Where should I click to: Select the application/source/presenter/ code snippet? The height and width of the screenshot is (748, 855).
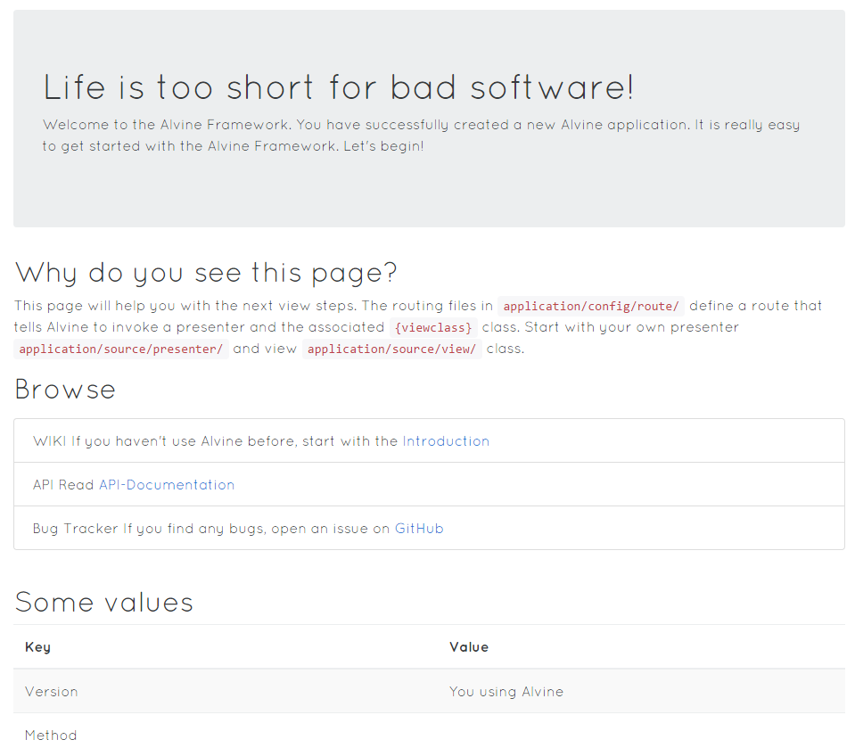pos(120,349)
